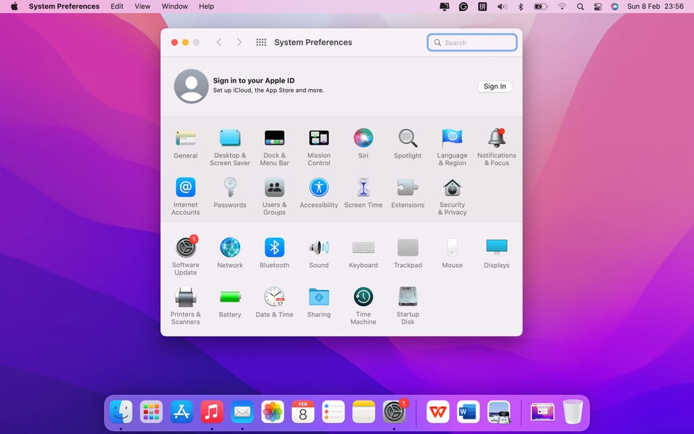Open Control Center from the menu bar
This screenshot has height=434, width=694.
click(598, 7)
